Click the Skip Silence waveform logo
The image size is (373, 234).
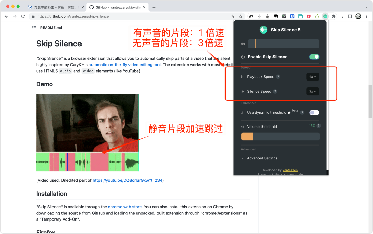point(263,30)
